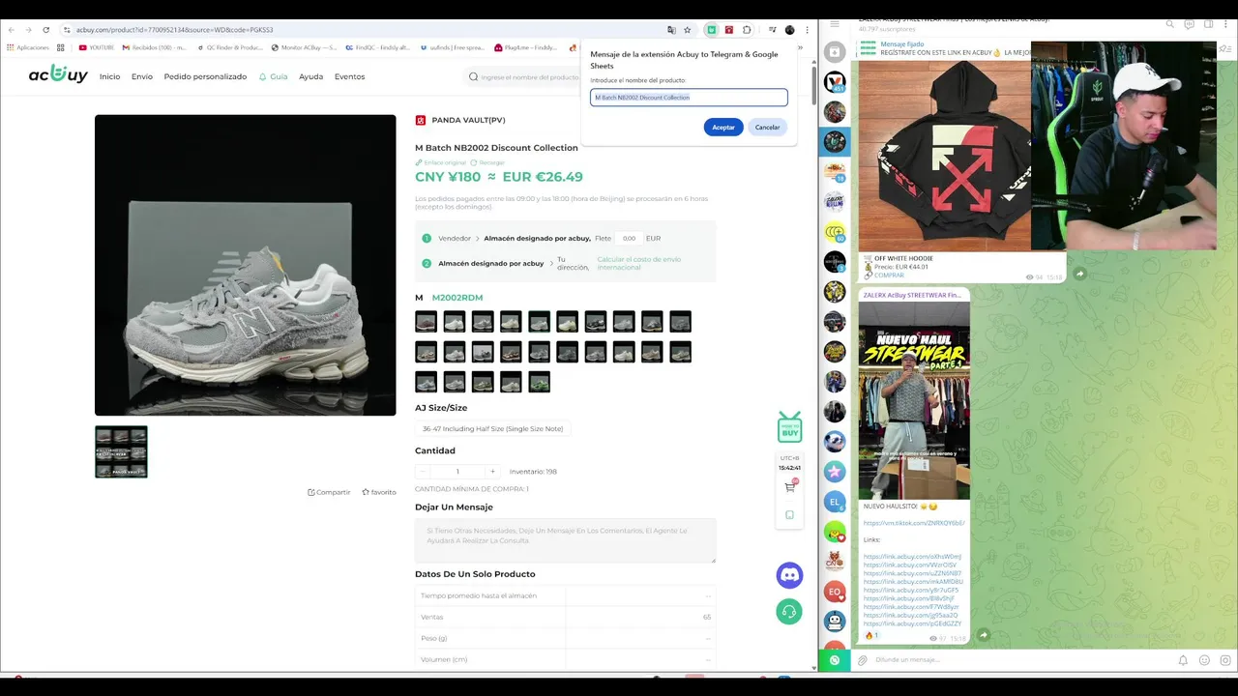The width and height of the screenshot is (1238, 696).
Task: Open the Guía menu item
Action: 273,76
